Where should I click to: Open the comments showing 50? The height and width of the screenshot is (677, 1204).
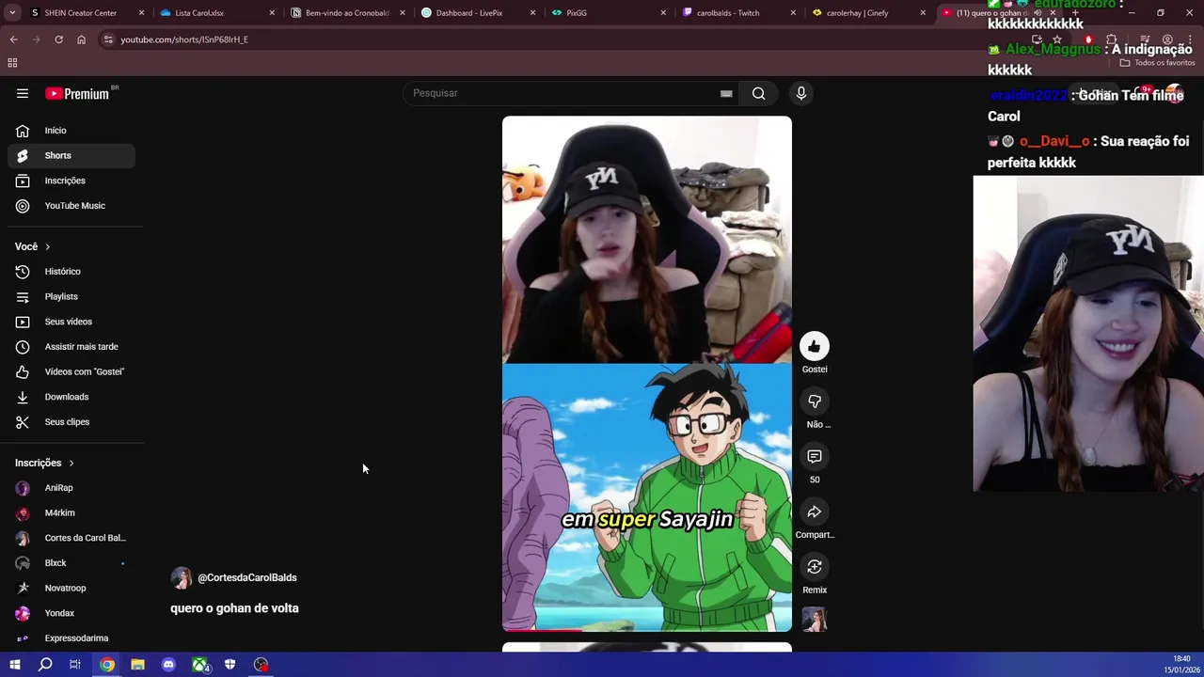[815, 457]
